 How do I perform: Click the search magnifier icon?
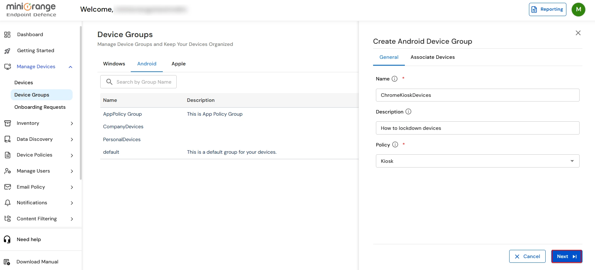pyautogui.click(x=109, y=82)
